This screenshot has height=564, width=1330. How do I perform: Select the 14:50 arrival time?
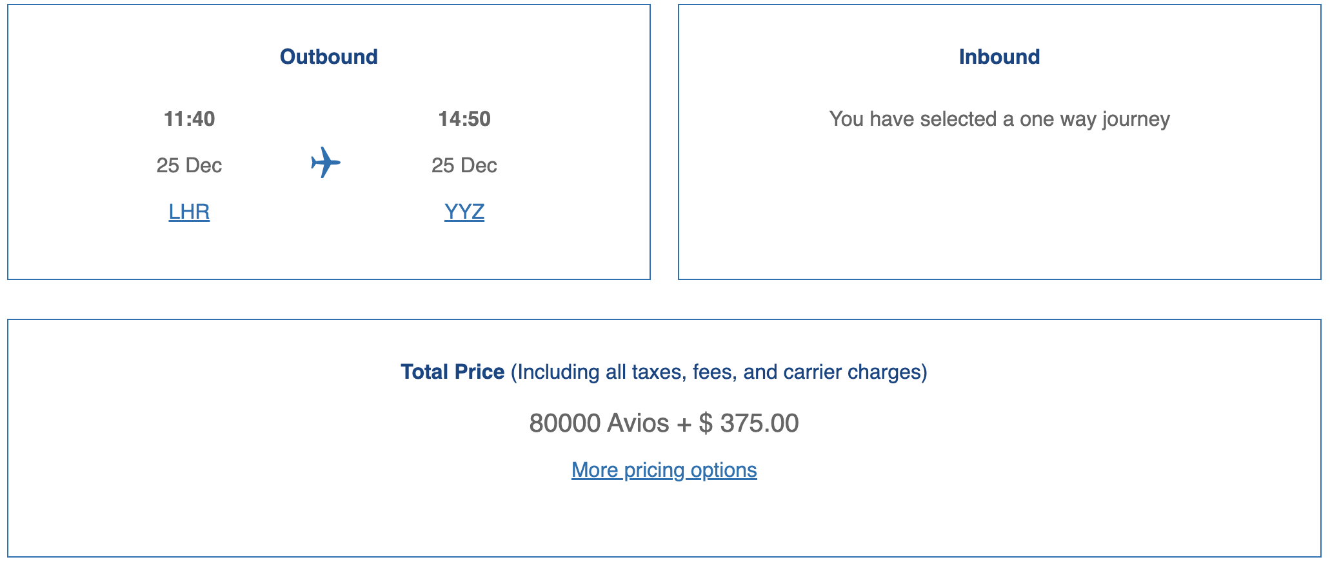pos(464,119)
